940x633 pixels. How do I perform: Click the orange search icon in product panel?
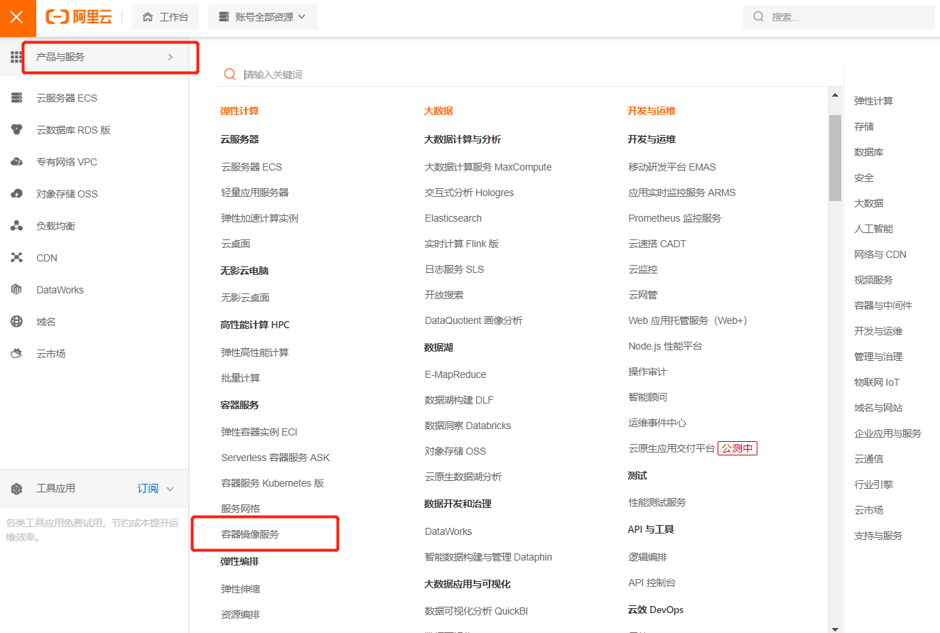pyautogui.click(x=229, y=75)
